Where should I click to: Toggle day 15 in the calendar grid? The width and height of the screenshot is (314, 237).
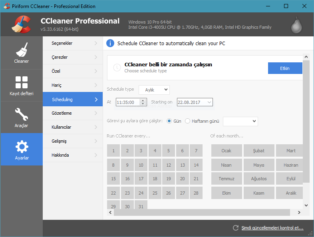[113, 179]
